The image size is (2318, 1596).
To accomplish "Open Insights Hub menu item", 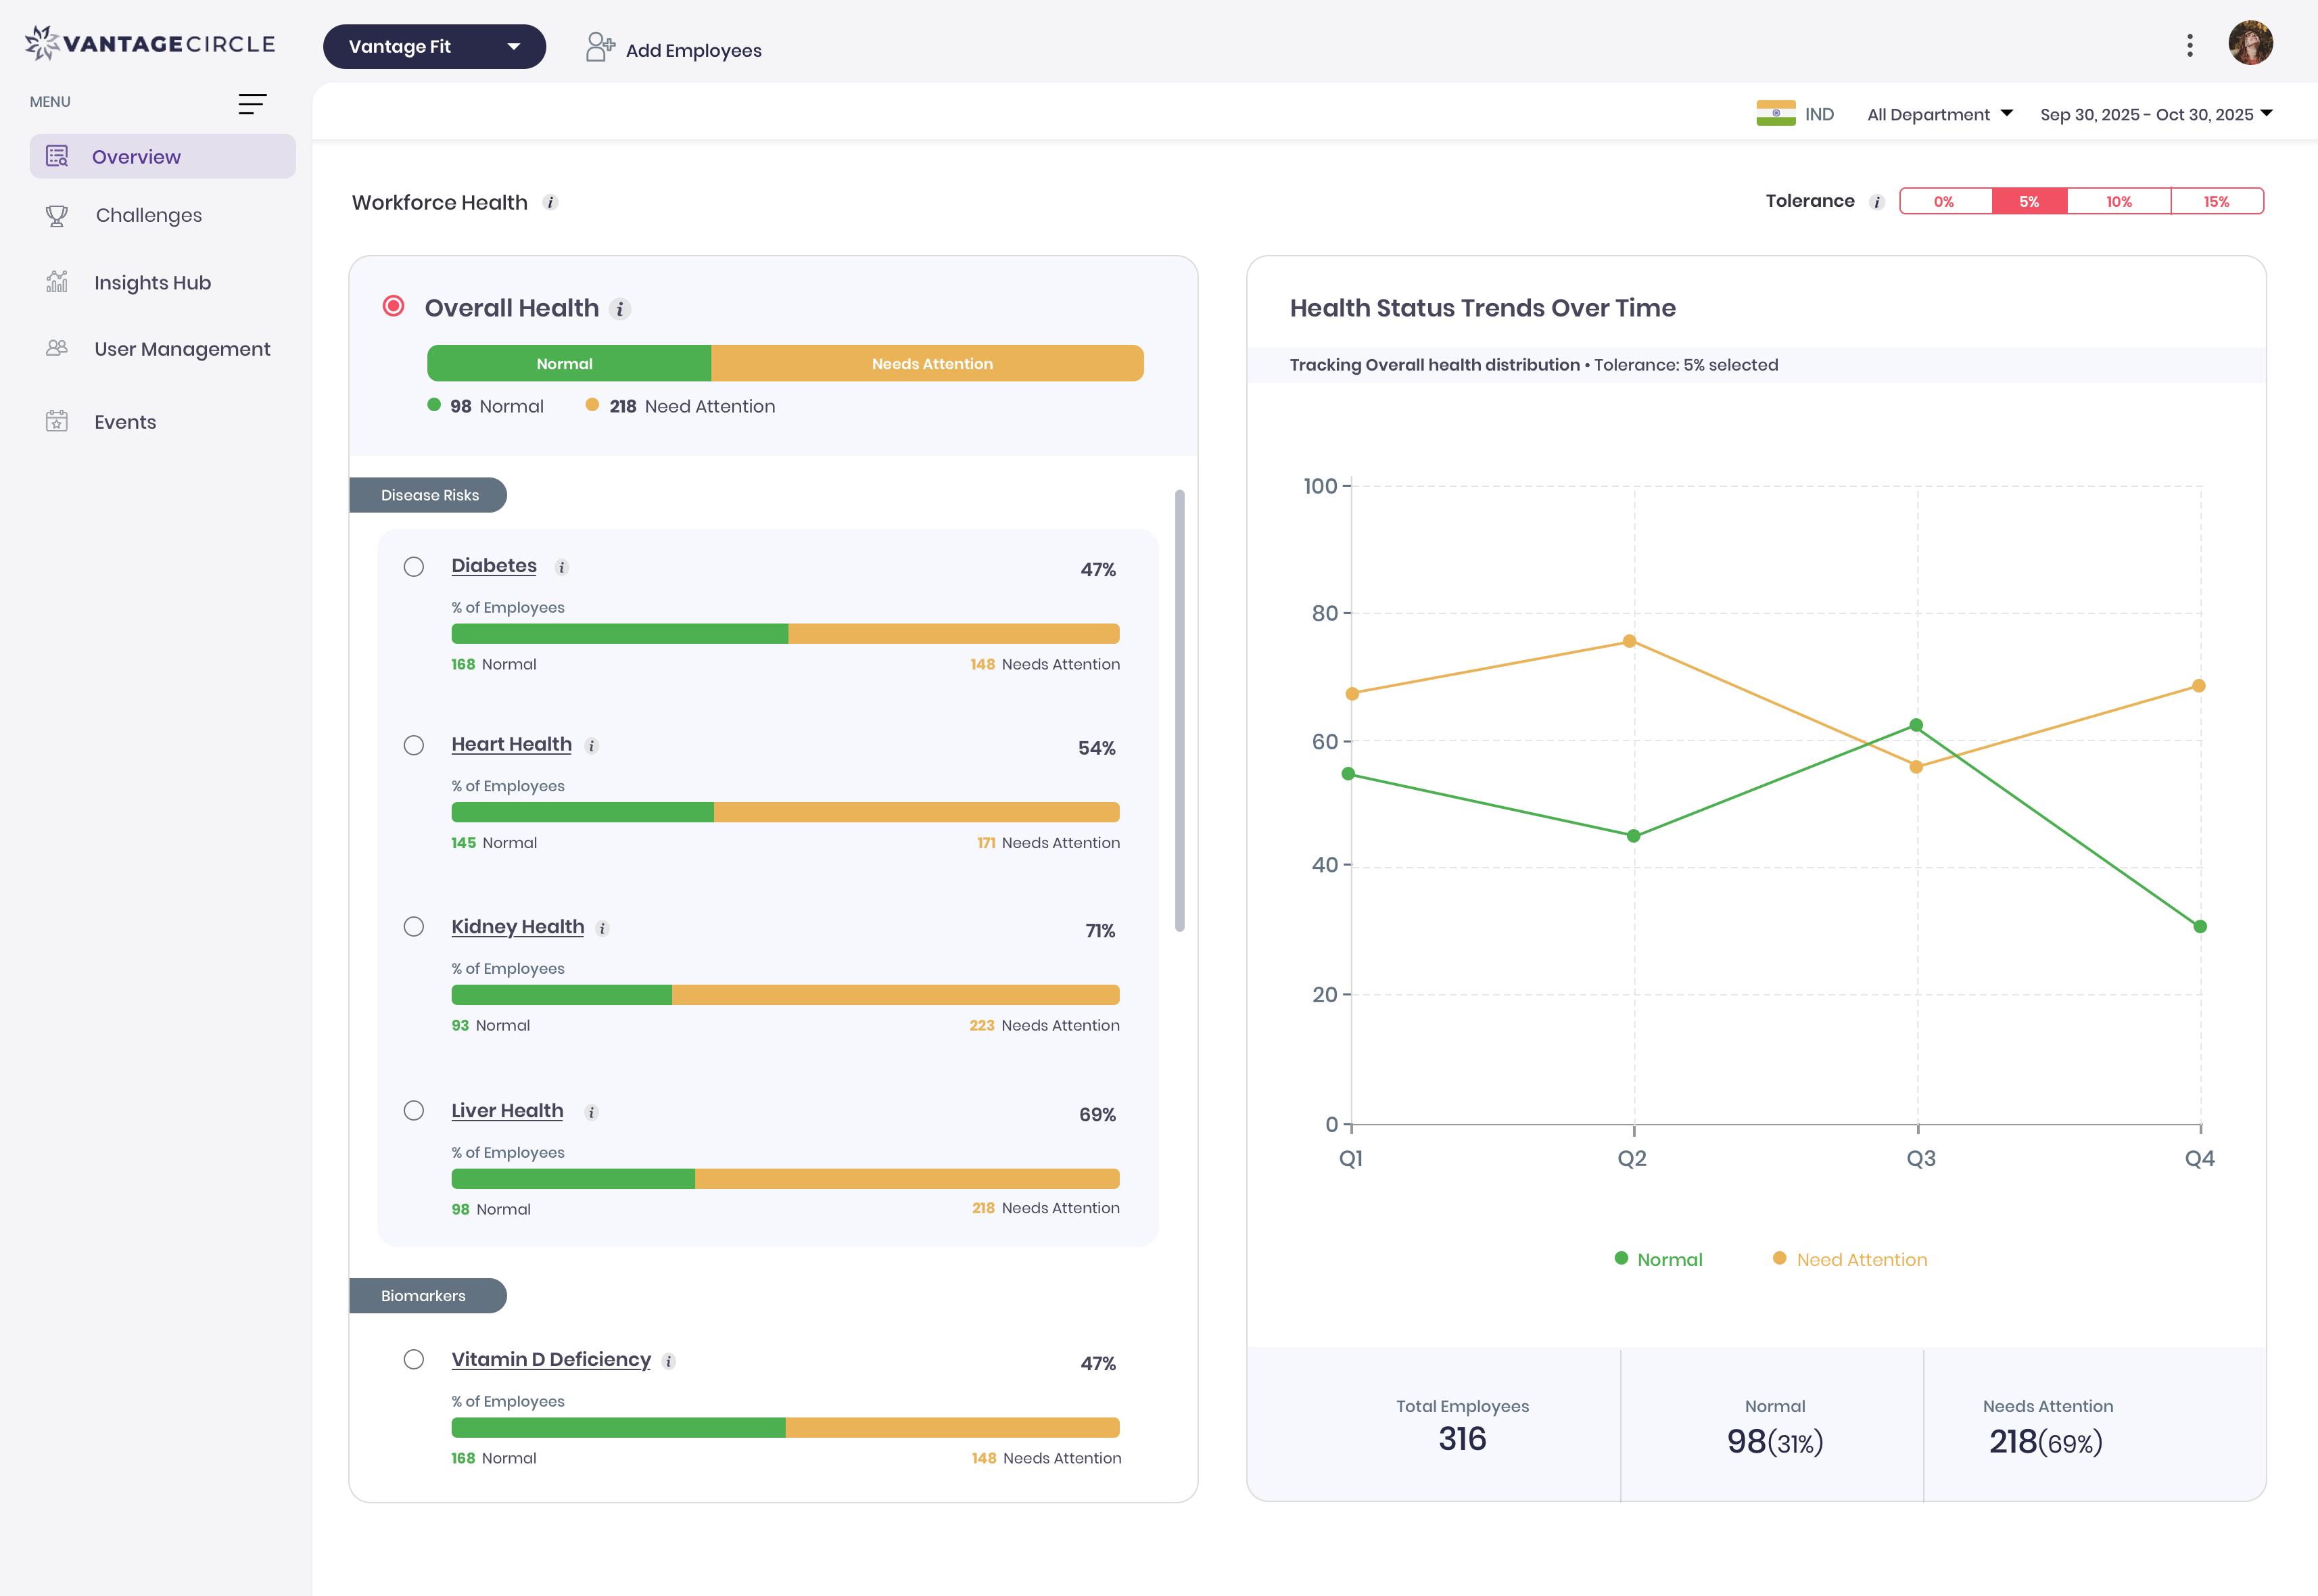I will (152, 283).
